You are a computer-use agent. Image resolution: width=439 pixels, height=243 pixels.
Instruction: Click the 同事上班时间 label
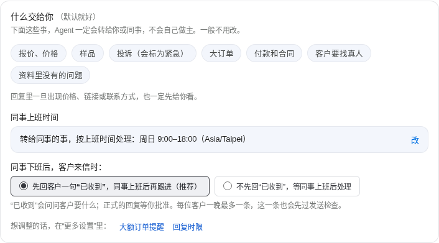34,117
